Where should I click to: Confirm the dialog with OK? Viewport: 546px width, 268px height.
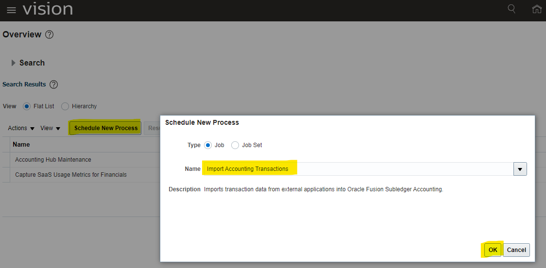point(493,250)
